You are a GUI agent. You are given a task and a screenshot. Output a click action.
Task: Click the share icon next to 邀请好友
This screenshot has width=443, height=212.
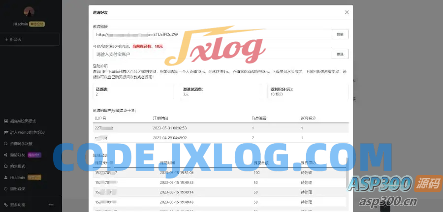click(x=6, y=155)
